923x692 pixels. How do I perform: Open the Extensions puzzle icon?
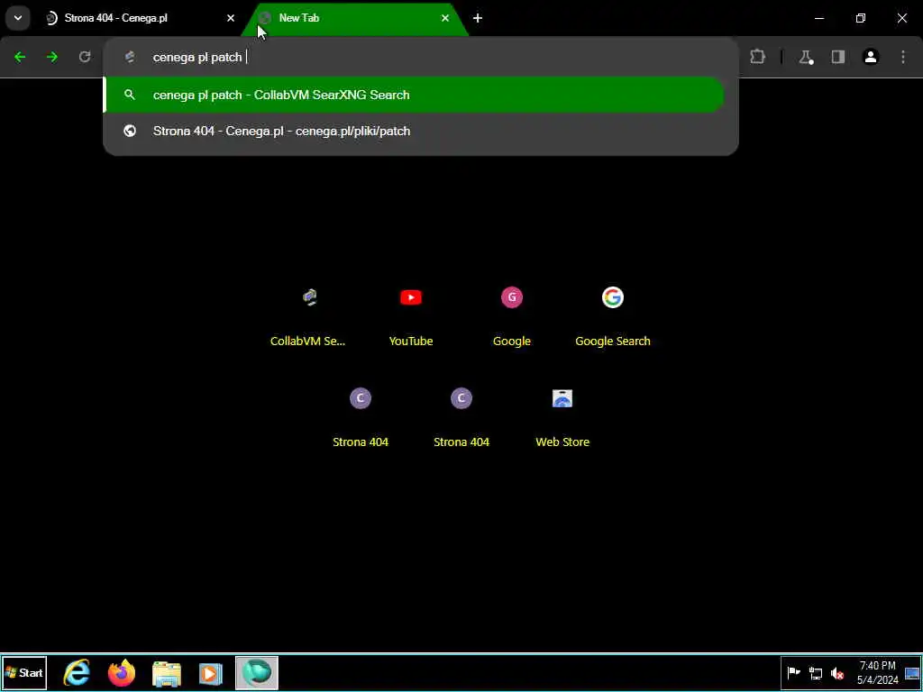click(x=757, y=57)
